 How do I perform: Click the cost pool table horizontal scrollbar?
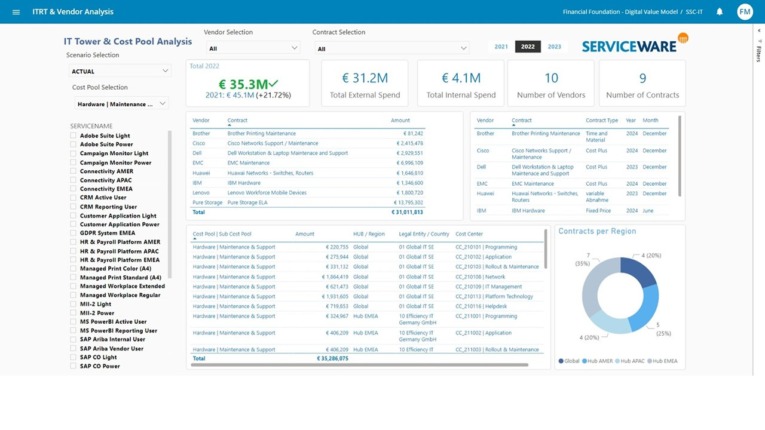tap(359, 364)
